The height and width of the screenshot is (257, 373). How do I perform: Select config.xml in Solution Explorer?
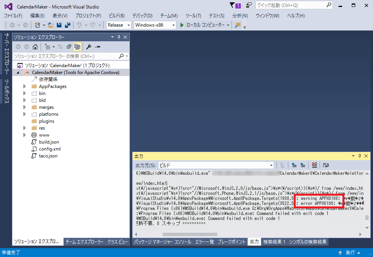[x=50, y=149]
